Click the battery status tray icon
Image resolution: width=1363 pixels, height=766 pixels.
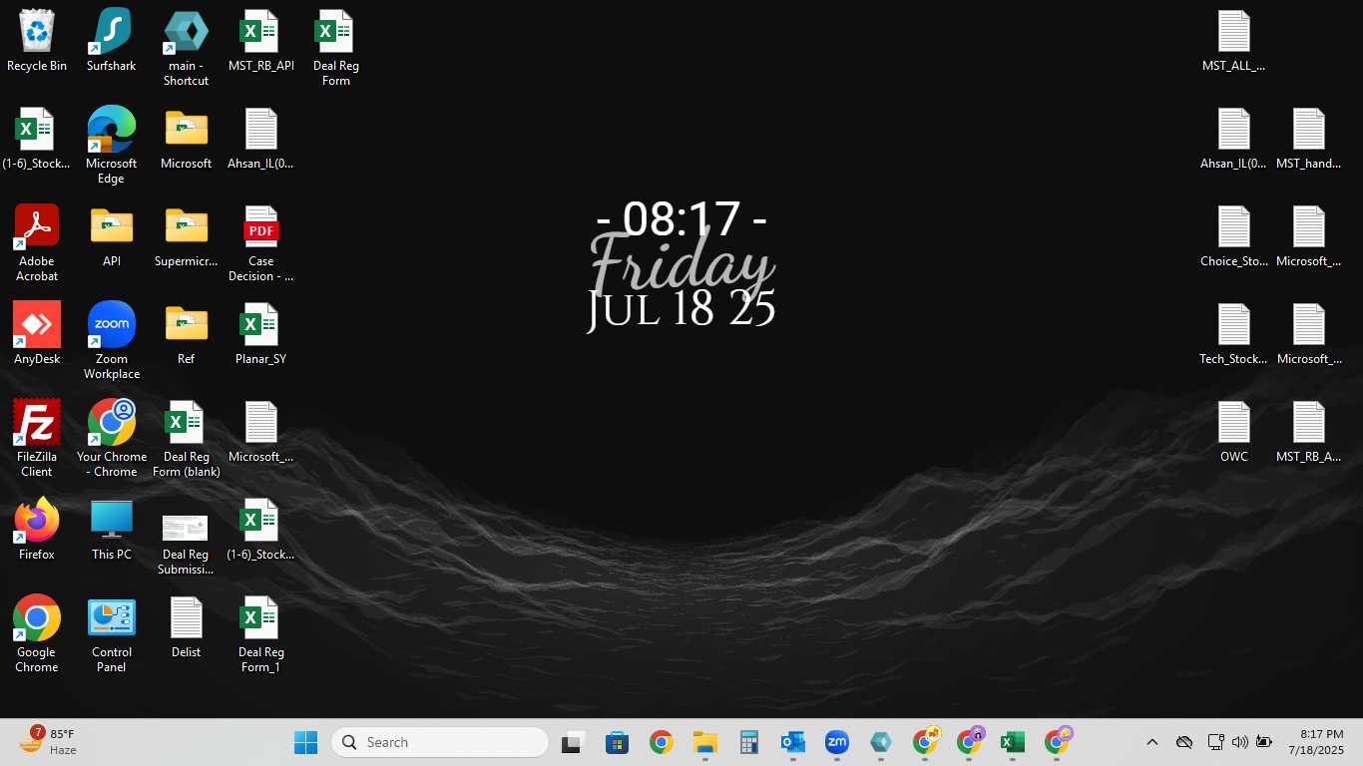tap(1264, 742)
